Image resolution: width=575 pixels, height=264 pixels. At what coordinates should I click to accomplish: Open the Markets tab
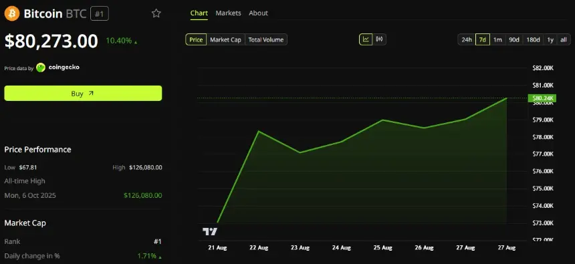pos(228,13)
